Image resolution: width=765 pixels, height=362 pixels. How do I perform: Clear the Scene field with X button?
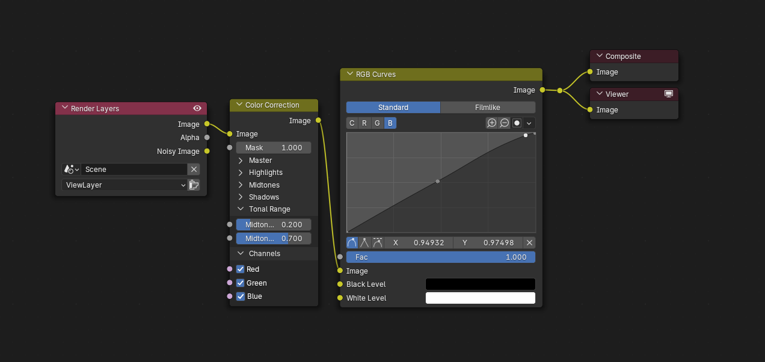click(194, 170)
